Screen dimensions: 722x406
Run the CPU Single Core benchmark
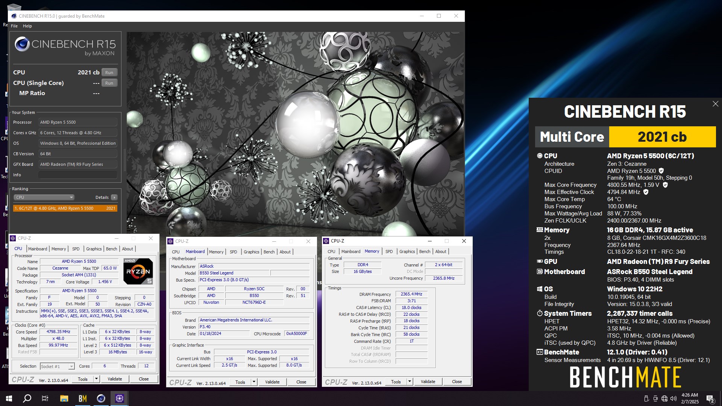[109, 83]
